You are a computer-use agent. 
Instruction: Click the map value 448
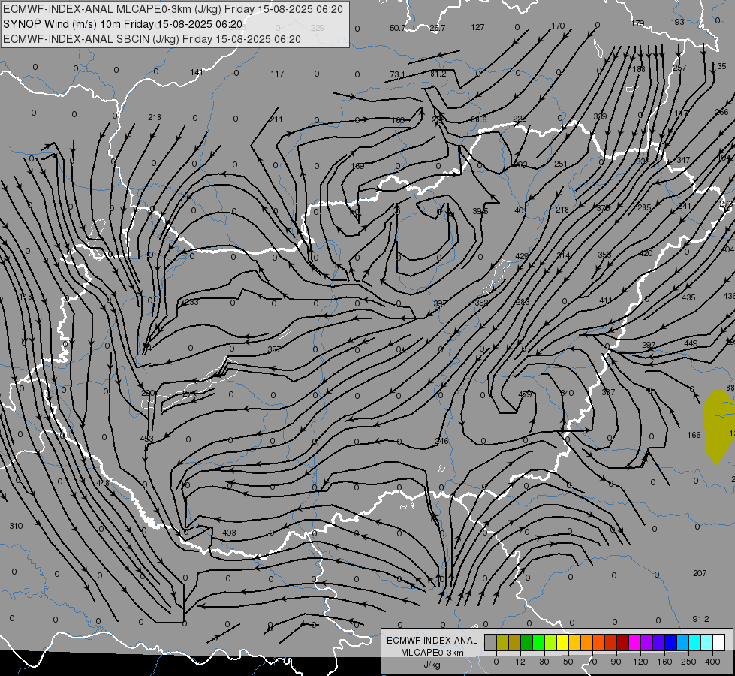103,483
